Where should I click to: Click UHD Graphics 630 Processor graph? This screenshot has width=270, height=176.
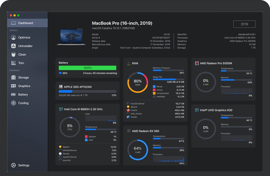click(237, 138)
